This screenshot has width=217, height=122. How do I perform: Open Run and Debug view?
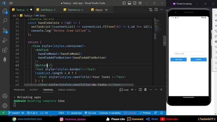click(x=5, y=40)
